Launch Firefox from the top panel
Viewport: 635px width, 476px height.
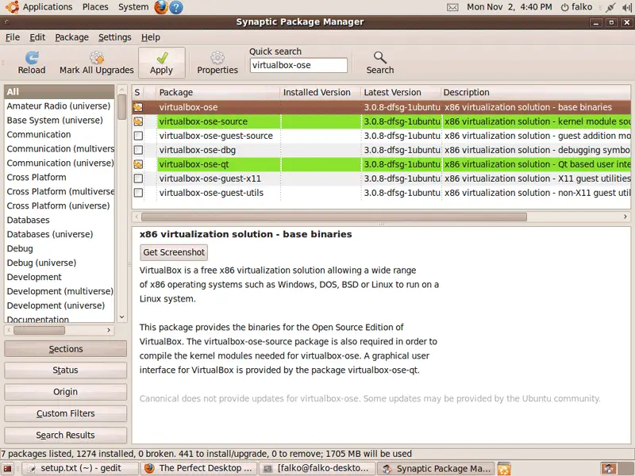point(161,7)
